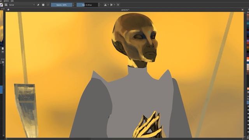This screenshot has width=249, height=140.
Task: Expand the horizontal mirror options arrow
Action: tap(108, 5)
